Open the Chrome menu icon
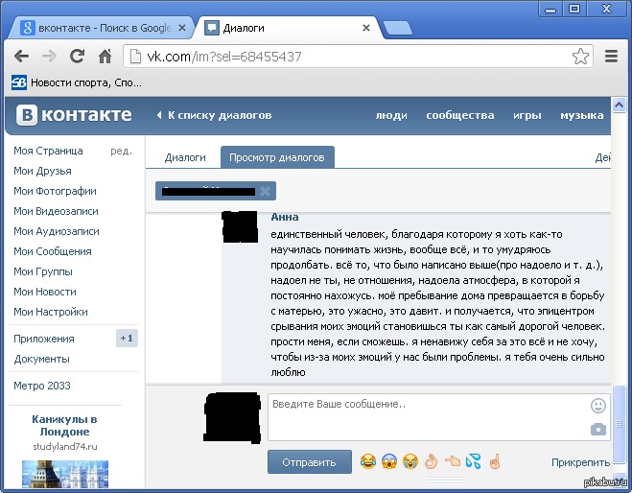This screenshot has height=493, width=632. click(612, 57)
